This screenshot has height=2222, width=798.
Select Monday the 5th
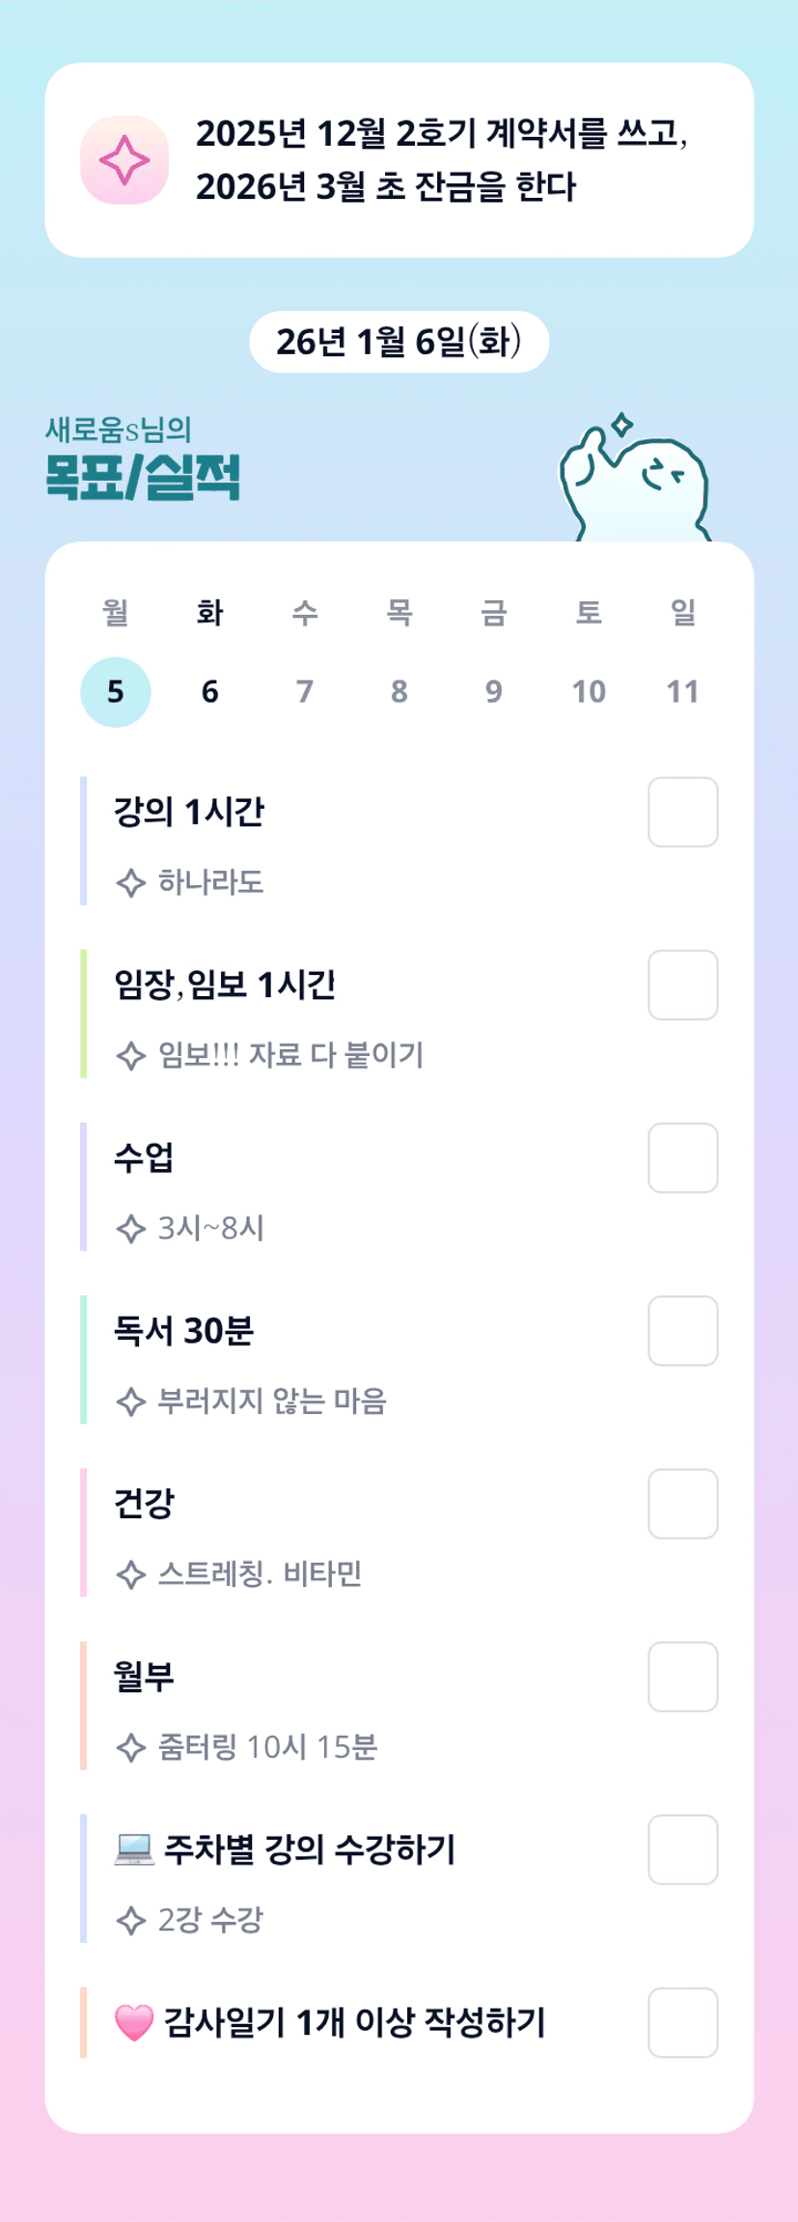coord(116,691)
